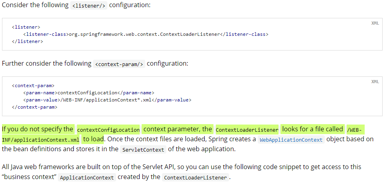
Task: Click the contextConfigLocation param-name value
Action: 87,93
